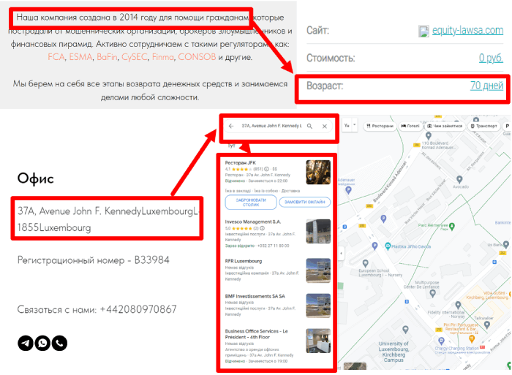
Task: Open the Invesco Management S.A. result
Action: point(253,221)
